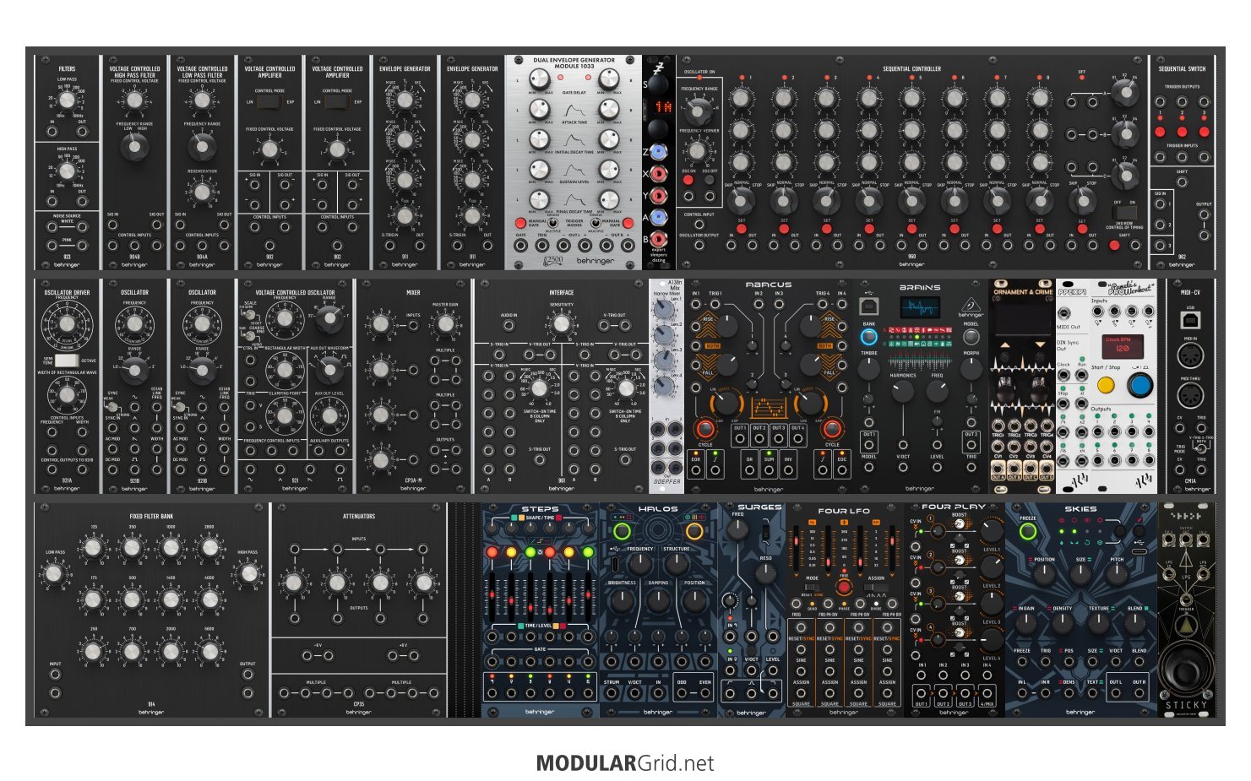Screen dimensions: 1251x781
Task: Click the Timbre knob on the Brains module
Action: coord(868,369)
